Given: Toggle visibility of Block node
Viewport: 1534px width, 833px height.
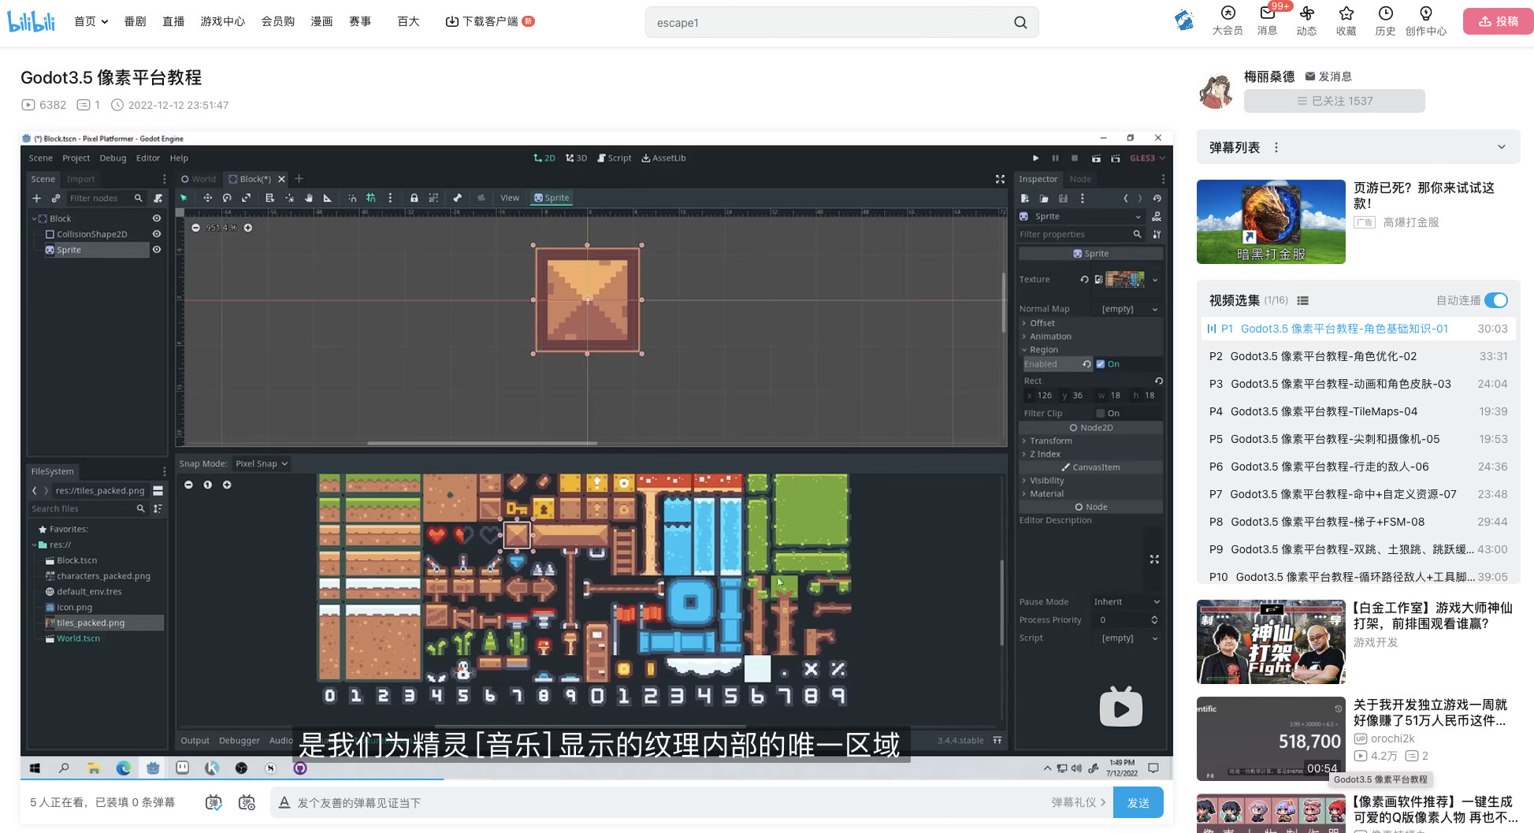Looking at the screenshot, I should pos(157,218).
